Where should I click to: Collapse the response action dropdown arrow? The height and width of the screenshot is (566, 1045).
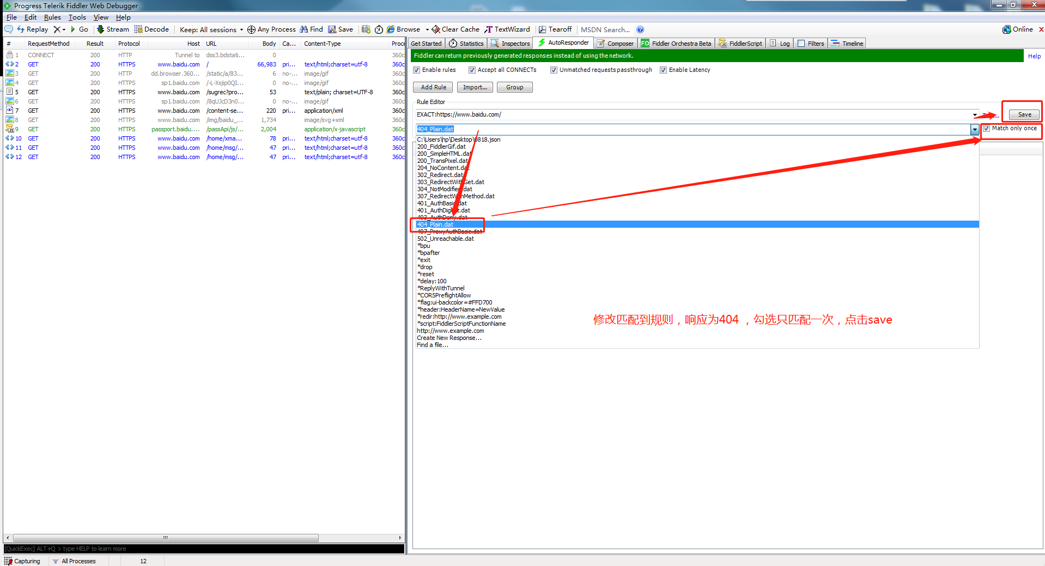[x=975, y=129]
